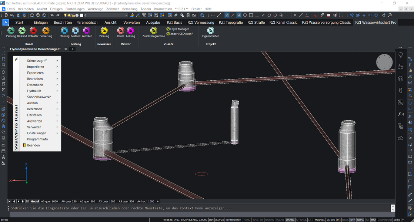Toggle OFANG object snap
Image resolution: width=414 pixels, height=222 pixels.
coord(290,220)
